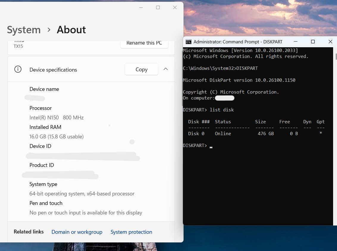This screenshot has width=337, height=251.
Task: Click the 'Dyn' column header in diskpart
Action: tap(307, 122)
